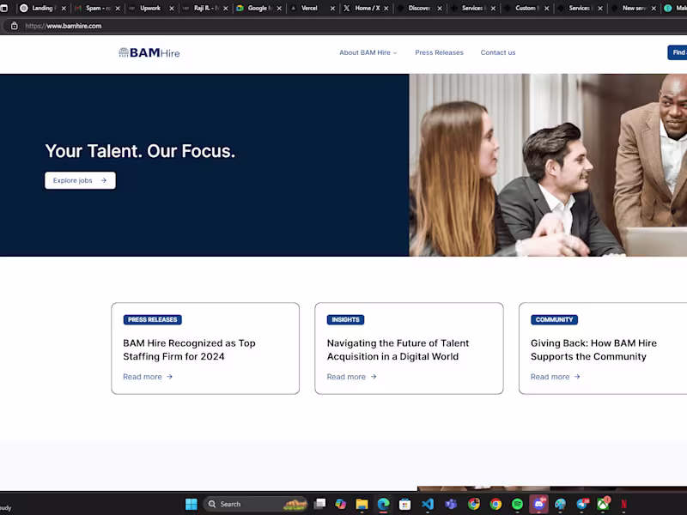Viewport: 687px width, 515px height.
Task: Open Microsoft Edge from the taskbar
Action: coord(383,504)
